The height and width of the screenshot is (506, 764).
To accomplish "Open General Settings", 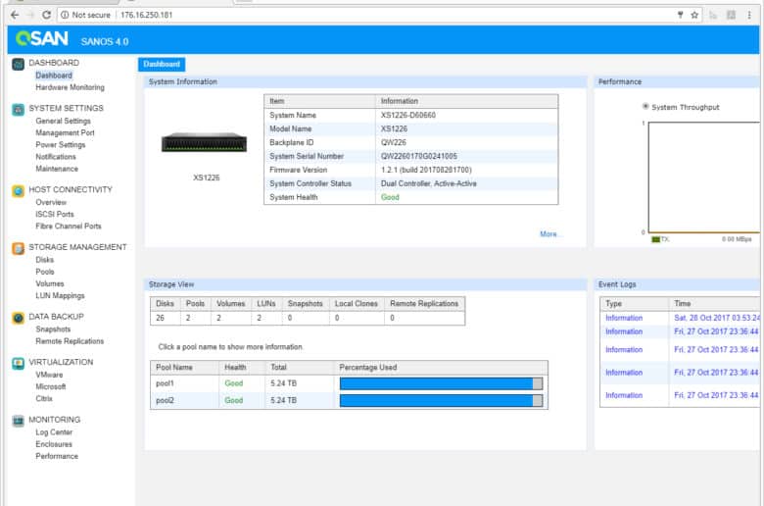I will 63,121.
